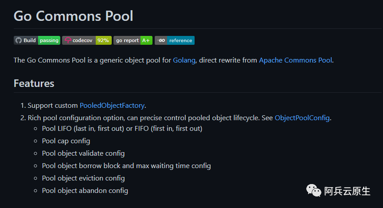383x208 pixels.
Task: Open the ObjectPoolConfig link
Action: pyautogui.click(x=302, y=118)
